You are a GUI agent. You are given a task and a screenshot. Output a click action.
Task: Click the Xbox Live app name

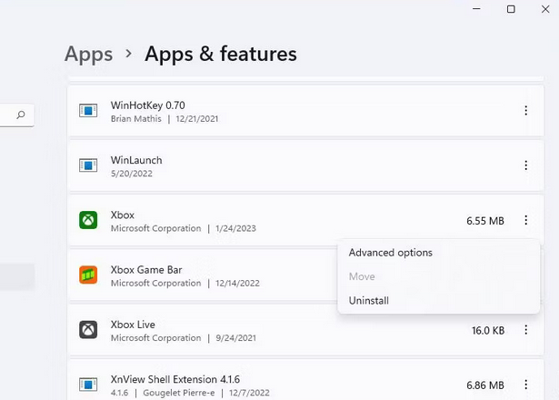pyautogui.click(x=133, y=325)
